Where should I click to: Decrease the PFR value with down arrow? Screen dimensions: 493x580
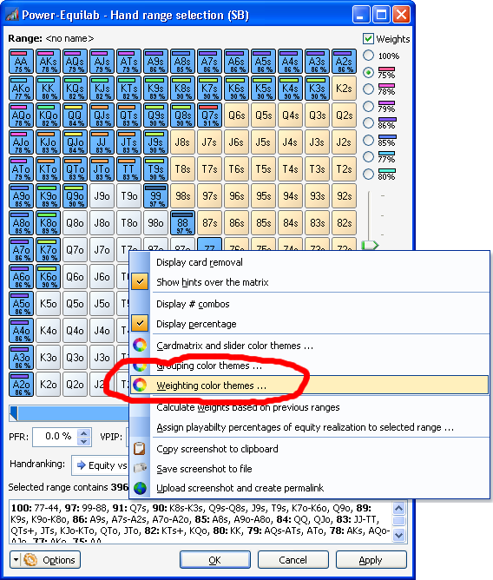click(84, 441)
